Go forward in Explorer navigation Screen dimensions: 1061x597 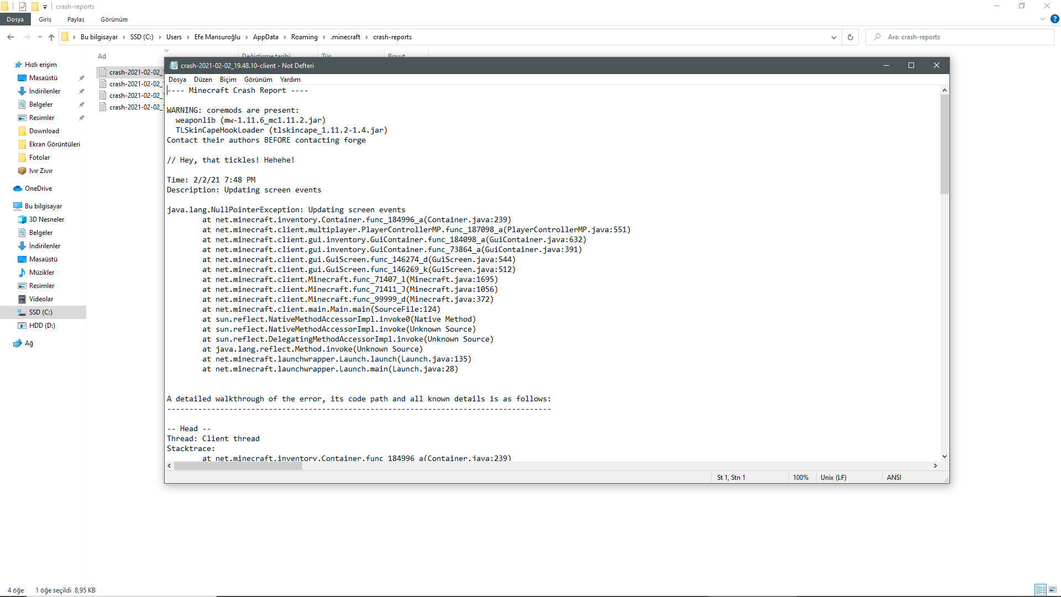(x=27, y=37)
